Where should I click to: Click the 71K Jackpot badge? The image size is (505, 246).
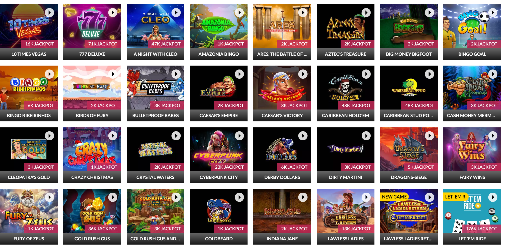coord(103,44)
